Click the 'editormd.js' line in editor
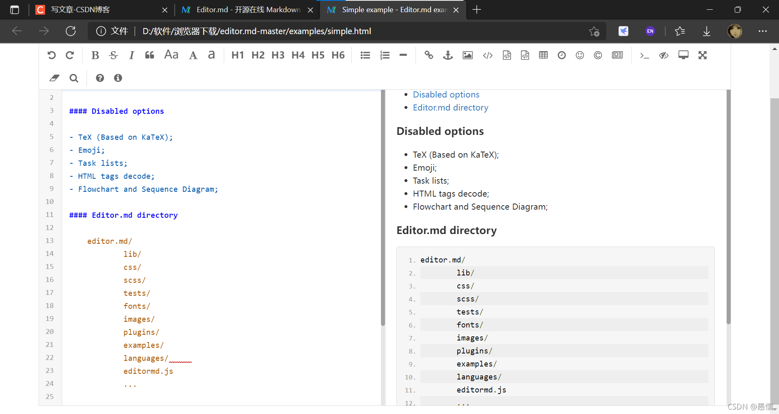This screenshot has height=414, width=779. [148, 371]
